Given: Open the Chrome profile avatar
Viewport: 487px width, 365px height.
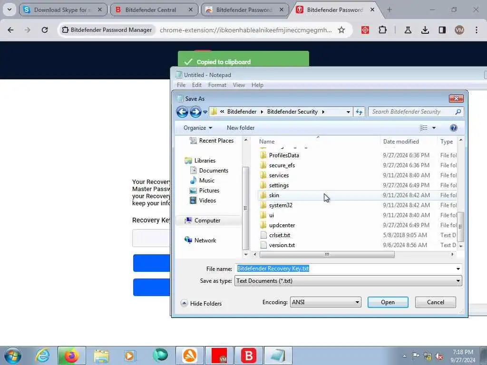Looking at the screenshot, I should pyautogui.click(x=459, y=30).
